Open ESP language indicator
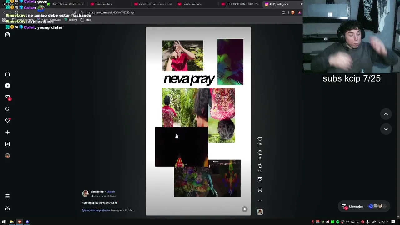Screen dimensions: 400x225 373,222
